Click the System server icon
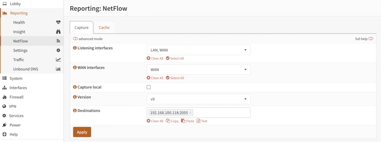The width and height of the screenshot is (381, 142). tap(4, 78)
